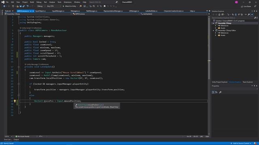The image size is (259, 145).
Task: Click the Save All toolbar icon
Action: (23, 6)
